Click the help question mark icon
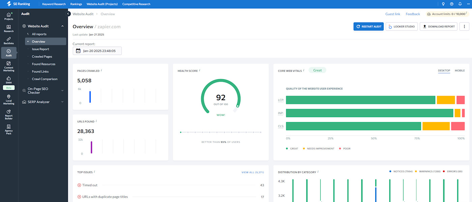 coord(452,4)
